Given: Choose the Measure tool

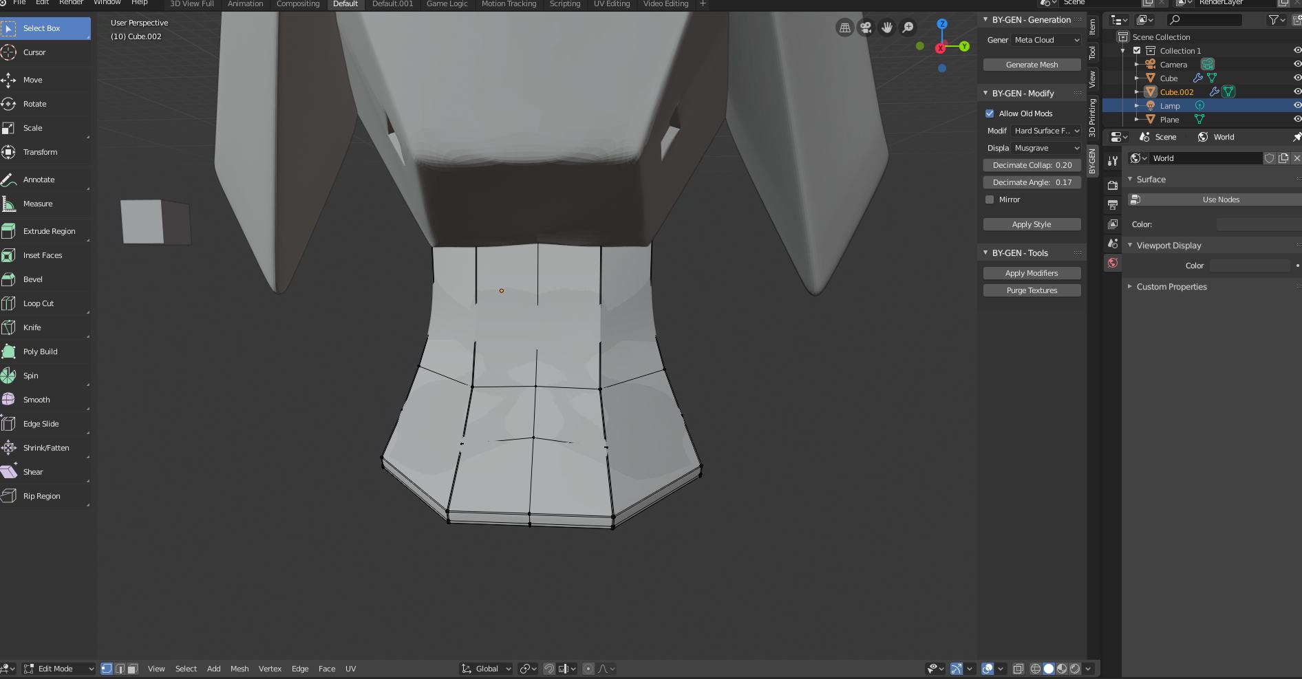Looking at the screenshot, I should tap(45, 204).
